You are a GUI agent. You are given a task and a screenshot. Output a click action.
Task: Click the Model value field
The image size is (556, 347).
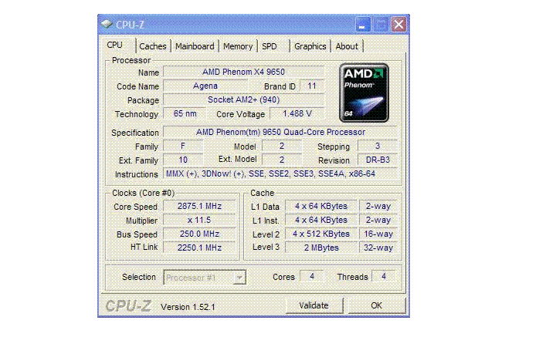tap(282, 146)
